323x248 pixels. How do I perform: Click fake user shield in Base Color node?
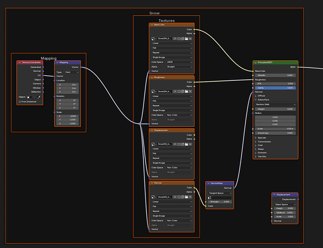[179, 39]
